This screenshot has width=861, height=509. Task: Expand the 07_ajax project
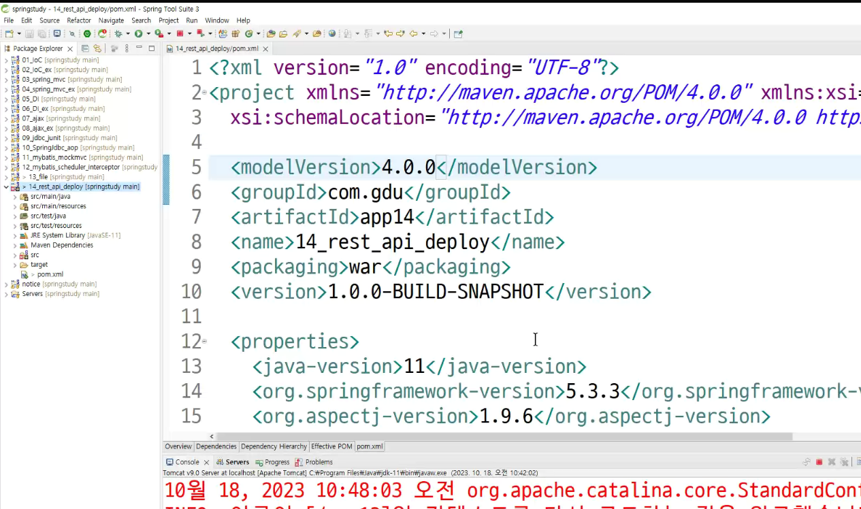pyautogui.click(x=6, y=118)
